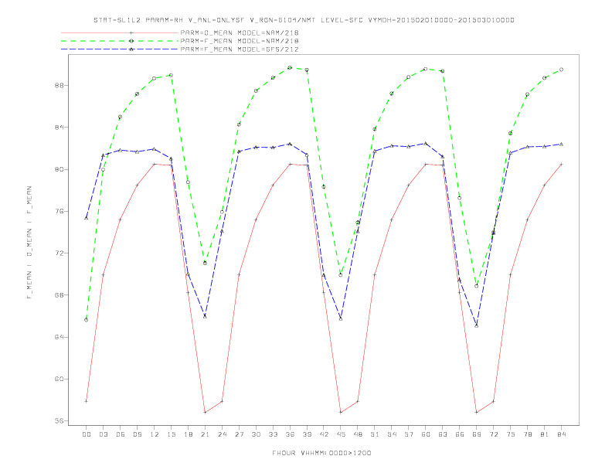
Task: Click x-axis hour label 75
Action: pyautogui.click(x=511, y=434)
